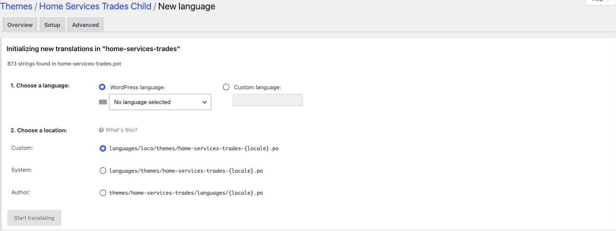
Task: Click the New language breadcrumb text
Action: point(187,6)
